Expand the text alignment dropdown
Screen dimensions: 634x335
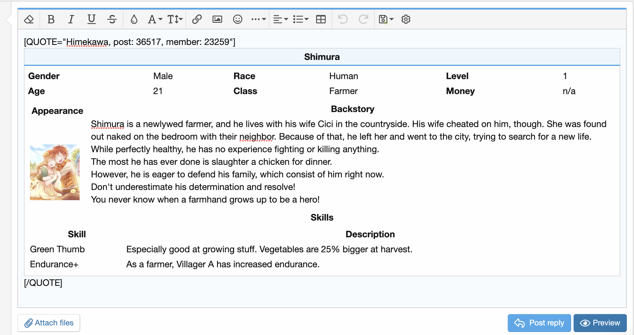[x=280, y=19]
